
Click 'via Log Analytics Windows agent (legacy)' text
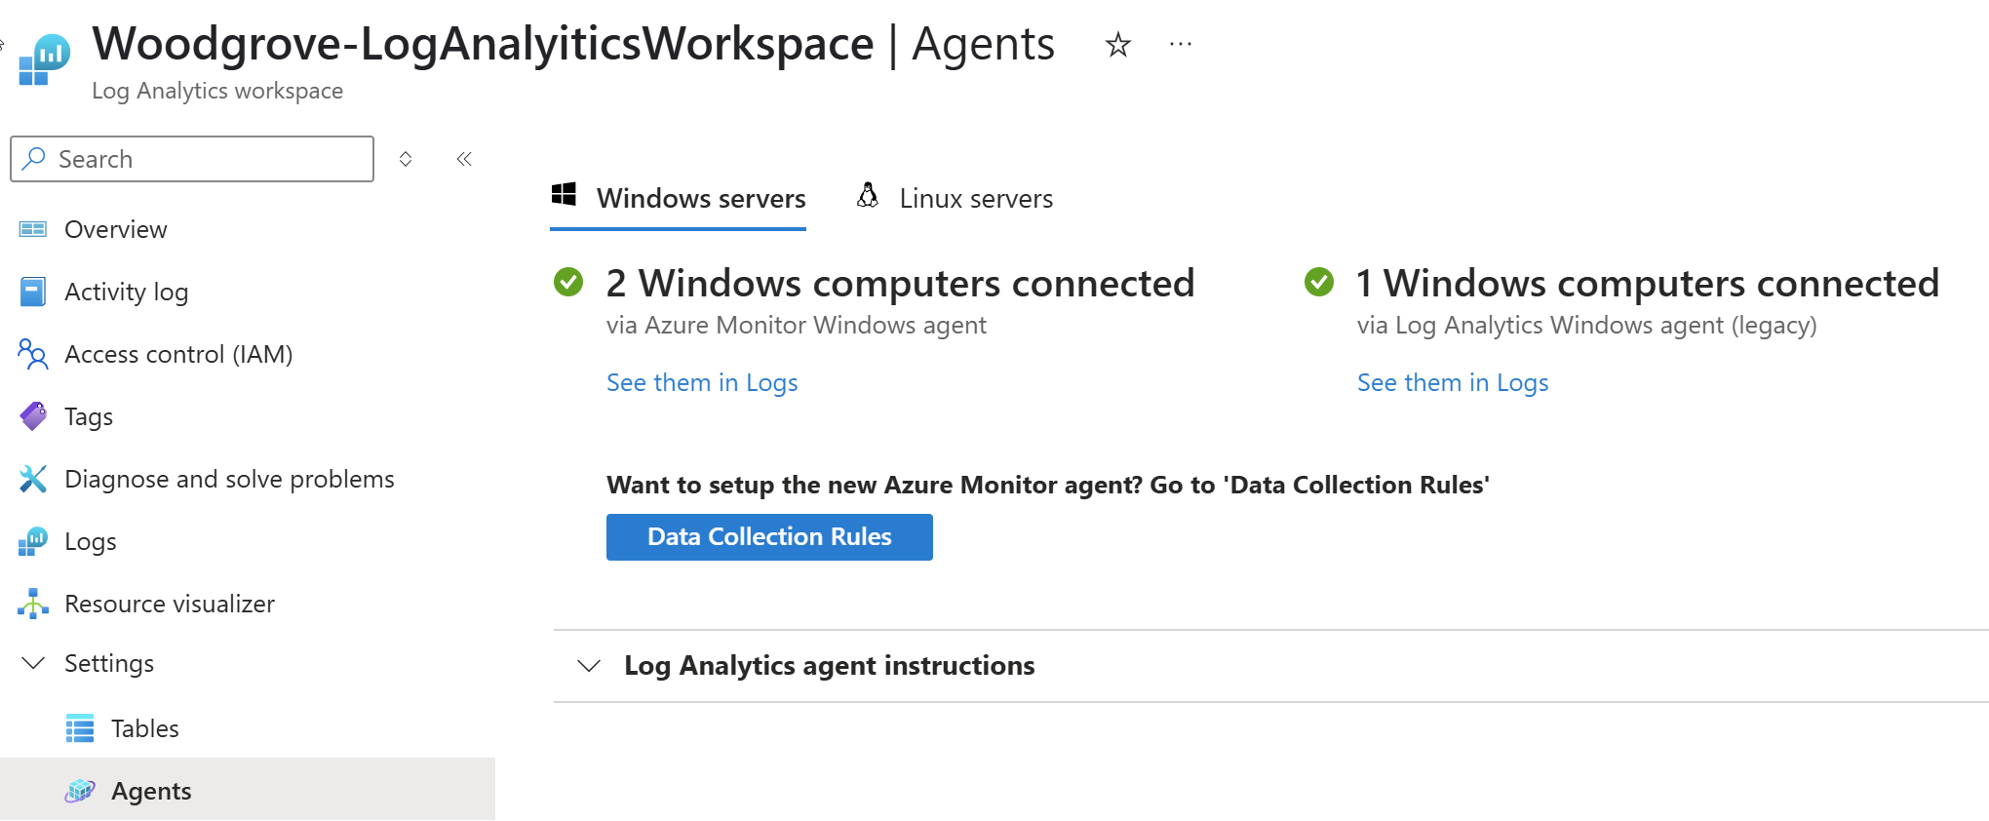pyautogui.click(x=1587, y=326)
